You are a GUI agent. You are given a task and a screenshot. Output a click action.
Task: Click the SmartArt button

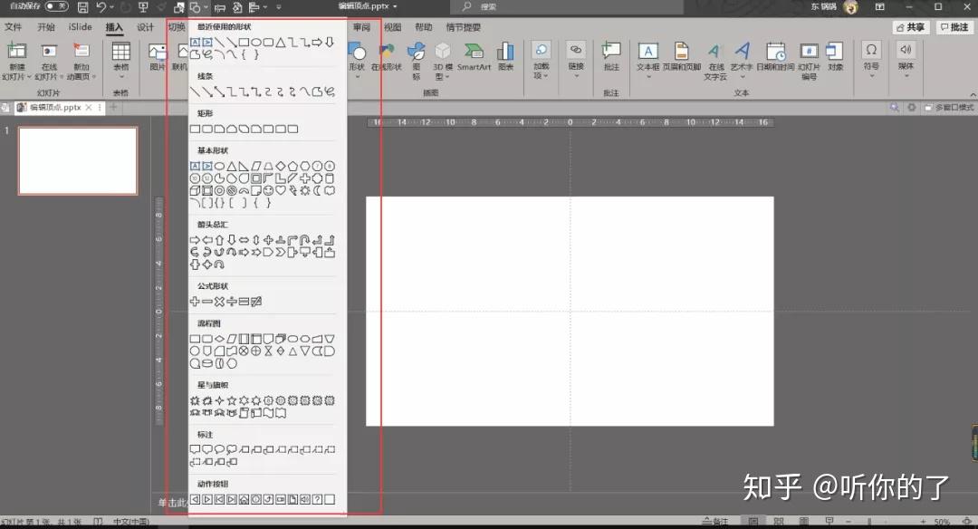pyautogui.click(x=474, y=57)
